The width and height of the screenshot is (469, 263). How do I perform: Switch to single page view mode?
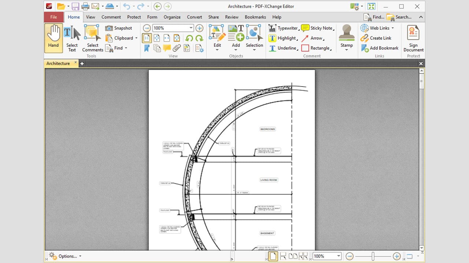pyautogui.click(x=273, y=256)
